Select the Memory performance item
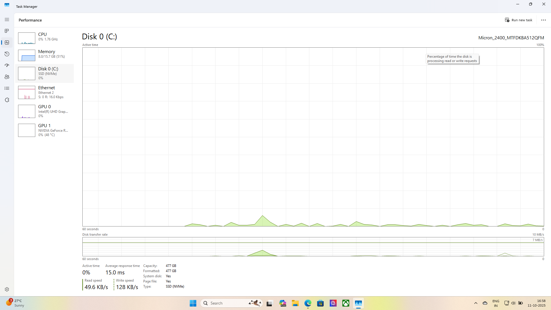Screen dimensions: 551x310 coord(44,55)
